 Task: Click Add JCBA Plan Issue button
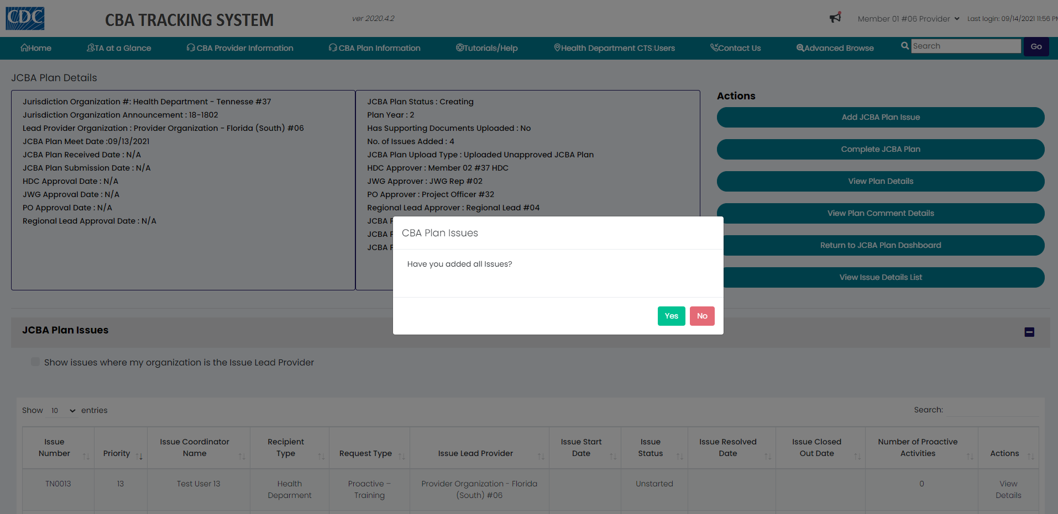click(x=880, y=117)
